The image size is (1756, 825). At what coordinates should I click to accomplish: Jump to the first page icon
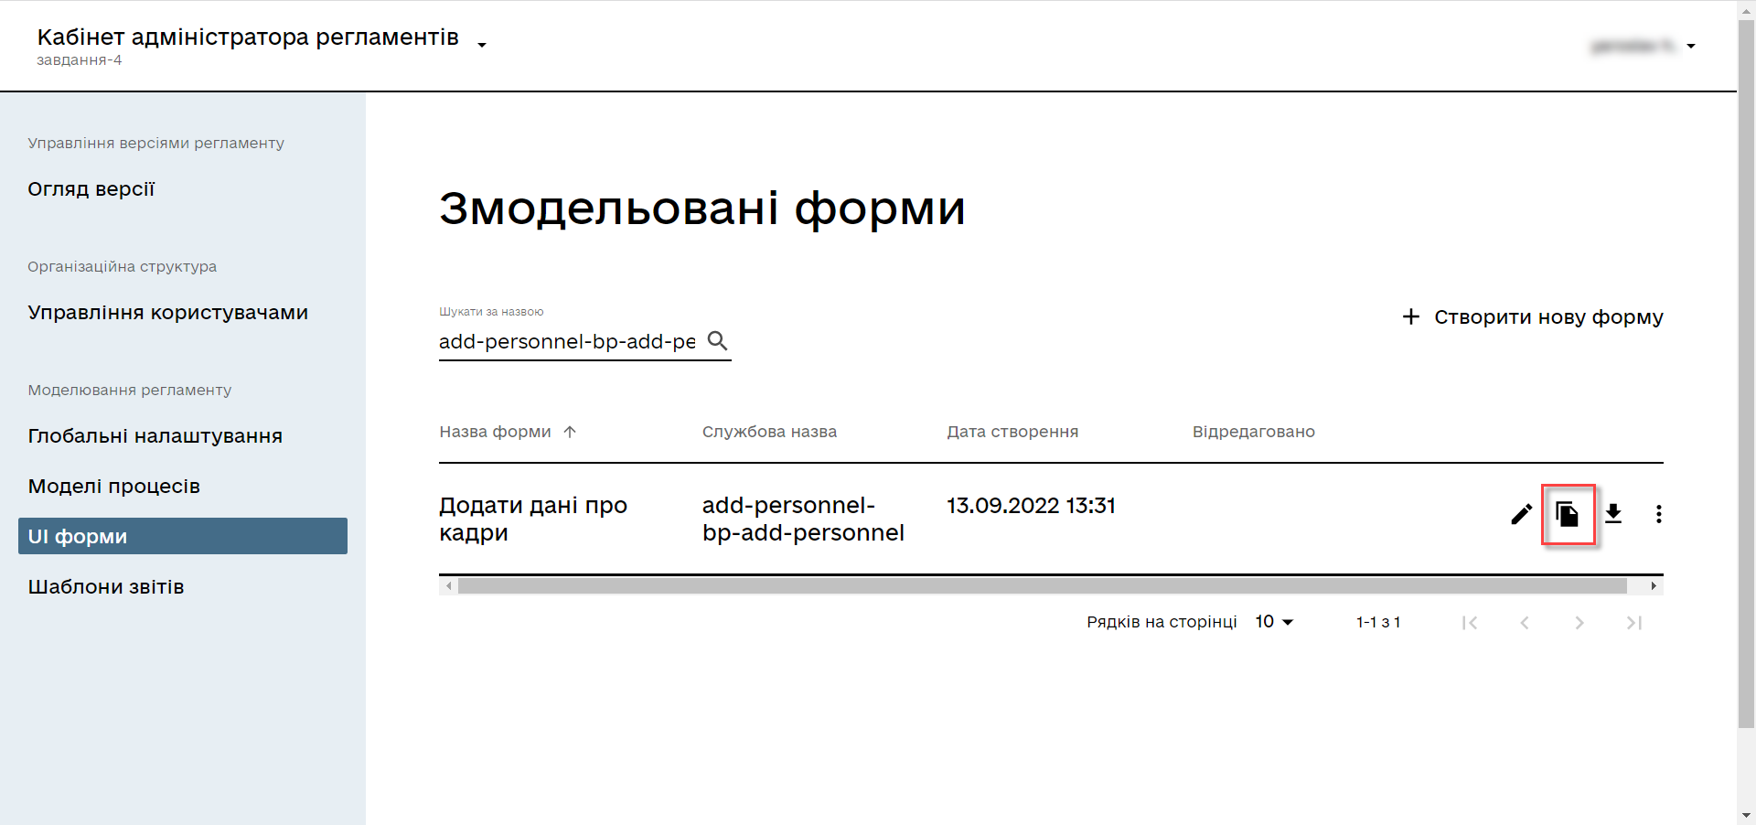pos(1470,623)
